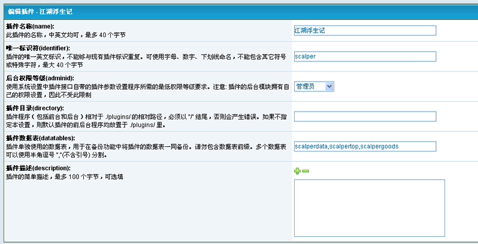Click the hint text about 最多 40 个字节 name limit
Screen dimensions: 478x244
65,35
